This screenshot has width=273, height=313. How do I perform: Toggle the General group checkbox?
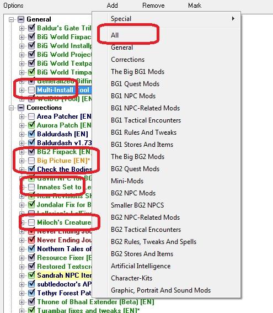(21, 19)
